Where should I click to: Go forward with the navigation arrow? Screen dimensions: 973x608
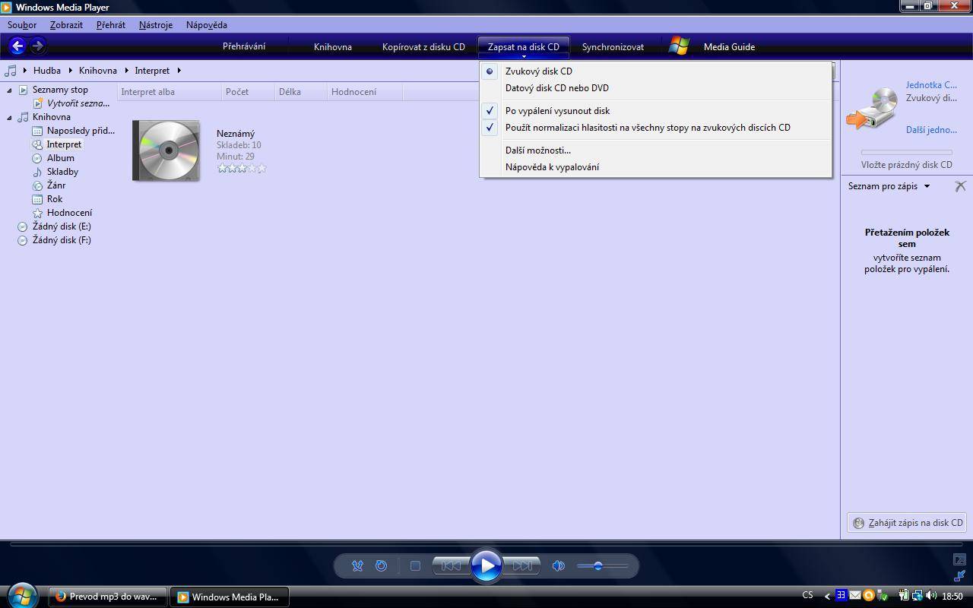tap(37, 46)
